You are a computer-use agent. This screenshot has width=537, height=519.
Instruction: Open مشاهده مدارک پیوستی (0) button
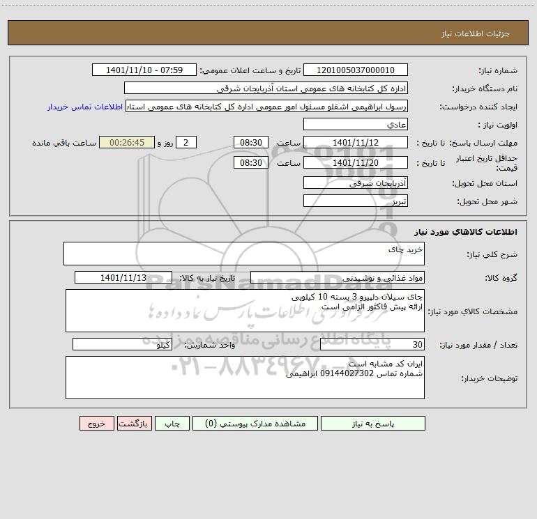click(255, 423)
